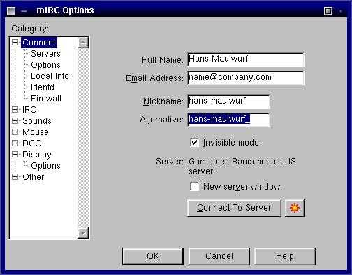This screenshot has width=352, height=275.
Task: Click the Email Address input field
Action: point(246,78)
